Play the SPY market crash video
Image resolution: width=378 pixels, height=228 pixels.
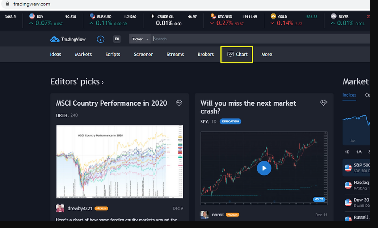pyautogui.click(x=264, y=168)
